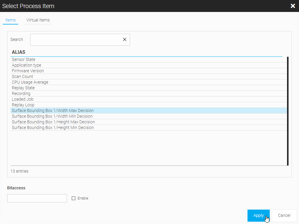Image resolution: width=299 pixels, height=224 pixels.
Task: Clear the search field with X icon
Action: click(x=125, y=40)
